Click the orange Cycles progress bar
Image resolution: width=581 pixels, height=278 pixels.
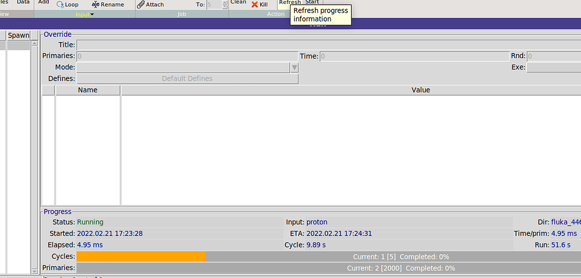click(x=141, y=257)
